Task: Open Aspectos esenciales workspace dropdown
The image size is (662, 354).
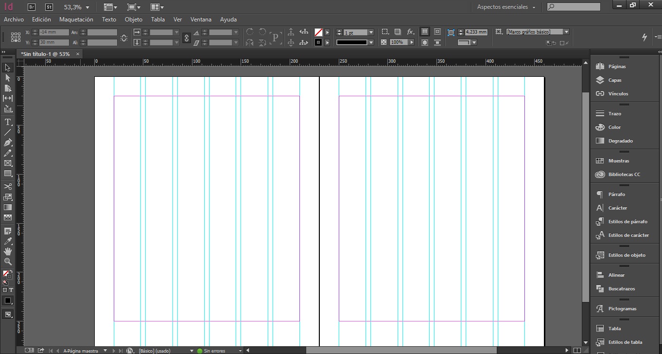Action: [x=506, y=7]
